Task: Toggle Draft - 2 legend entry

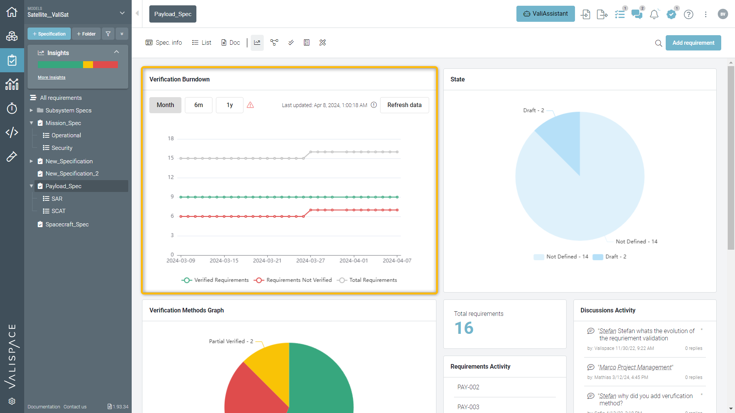Action: (609, 257)
